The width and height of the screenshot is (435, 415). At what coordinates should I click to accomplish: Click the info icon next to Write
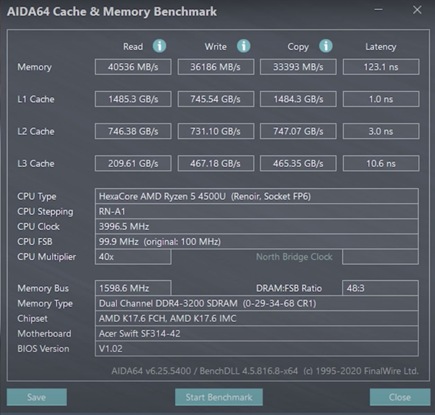[x=243, y=46]
